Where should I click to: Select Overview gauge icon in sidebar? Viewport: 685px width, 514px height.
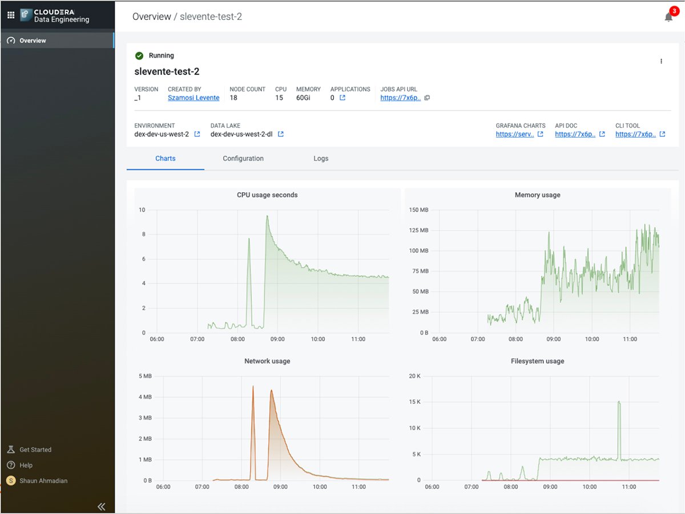pyautogui.click(x=11, y=41)
